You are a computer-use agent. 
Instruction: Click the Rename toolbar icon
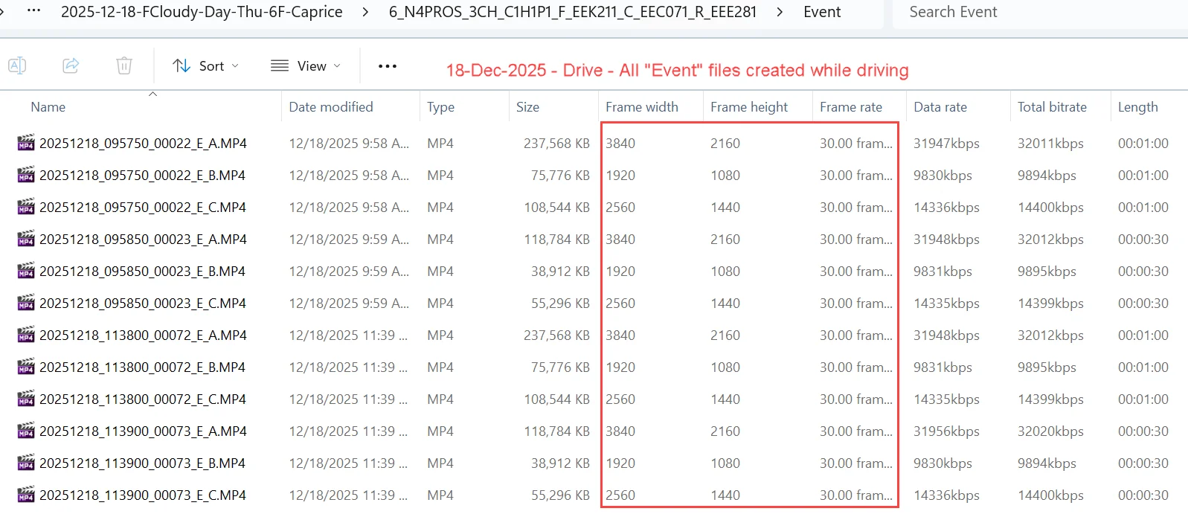coord(17,65)
